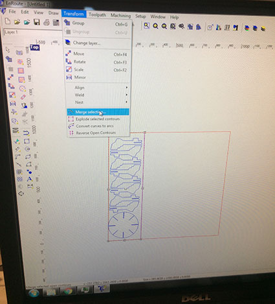Image resolution: width=275 pixels, height=304 pixels.
Task: Click the magnet snap tool
Action: coord(27,133)
